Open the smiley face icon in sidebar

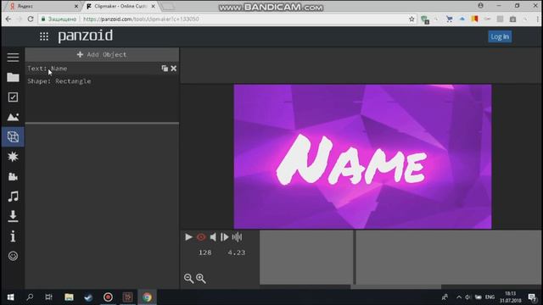[x=13, y=256]
